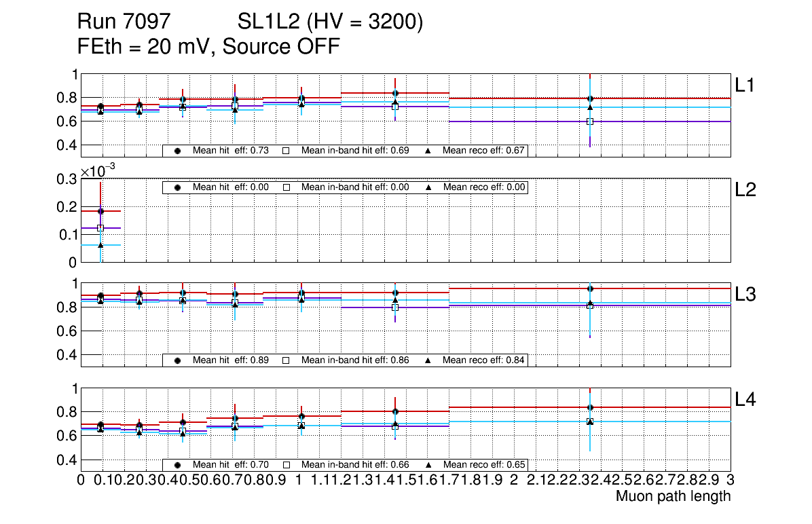Click the ×10⁻³ exponent label on L2 plot
The height and width of the screenshot is (524, 812).
[x=96, y=171]
